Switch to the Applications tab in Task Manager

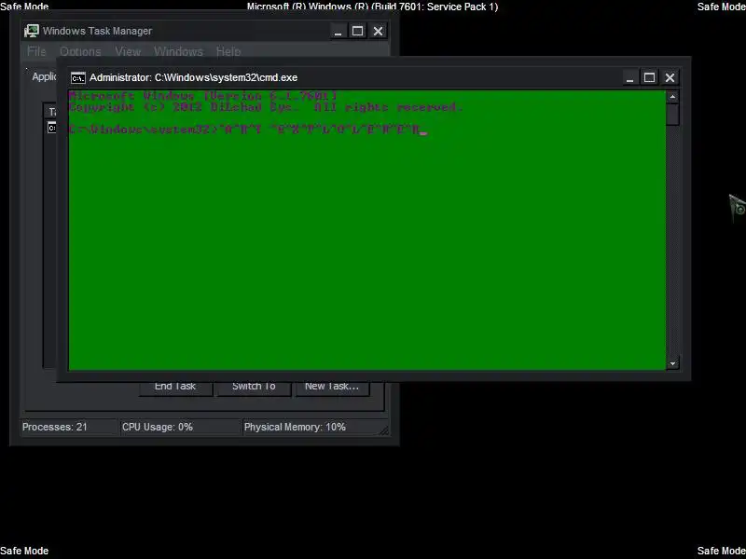pyautogui.click(x=44, y=76)
